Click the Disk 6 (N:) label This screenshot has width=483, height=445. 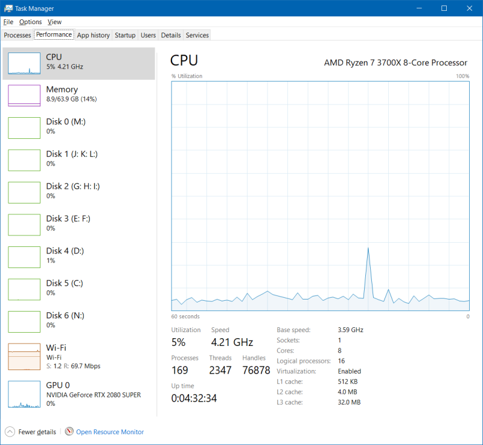pyautogui.click(x=65, y=316)
